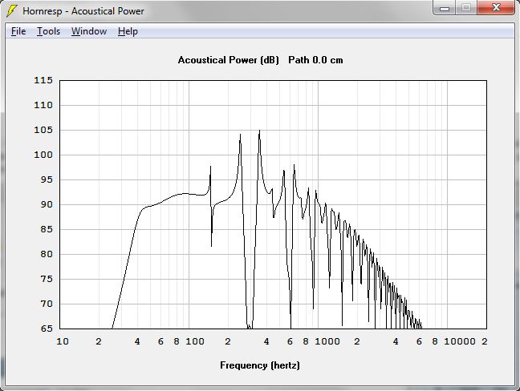Minimize the Hornresp Acoustical Power window

pyautogui.click(x=445, y=8)
